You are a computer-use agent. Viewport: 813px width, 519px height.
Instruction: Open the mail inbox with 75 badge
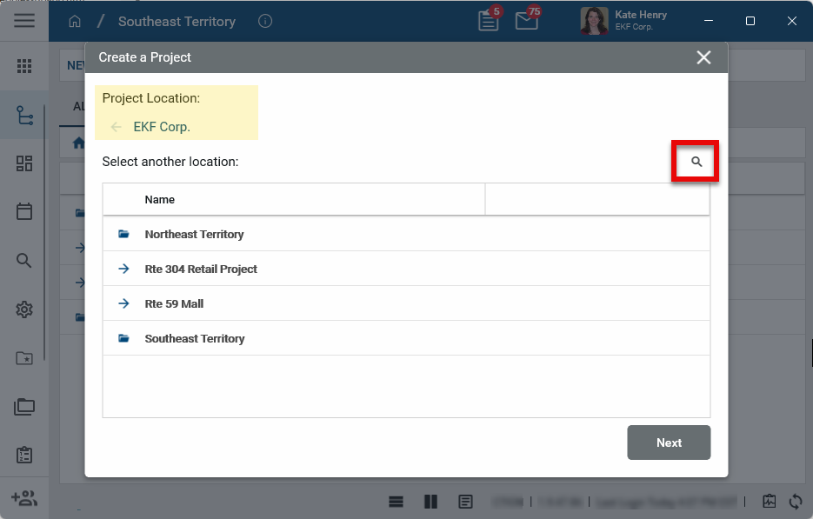coord(526,21)
